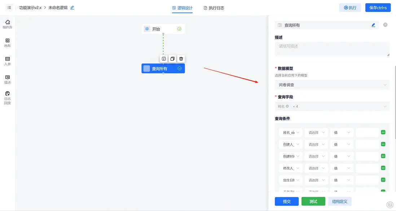The width and height of the screenshot is (396, 211).
Task: Expand the 查询字段 multi-select dropdown
Action: point(332,106)
